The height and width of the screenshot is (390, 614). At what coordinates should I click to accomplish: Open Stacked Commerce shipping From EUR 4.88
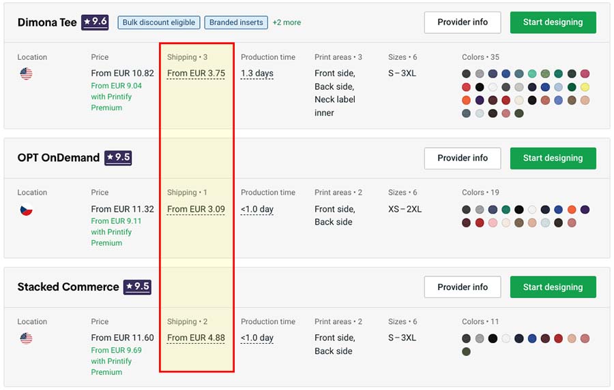click(x=196, y=338)
